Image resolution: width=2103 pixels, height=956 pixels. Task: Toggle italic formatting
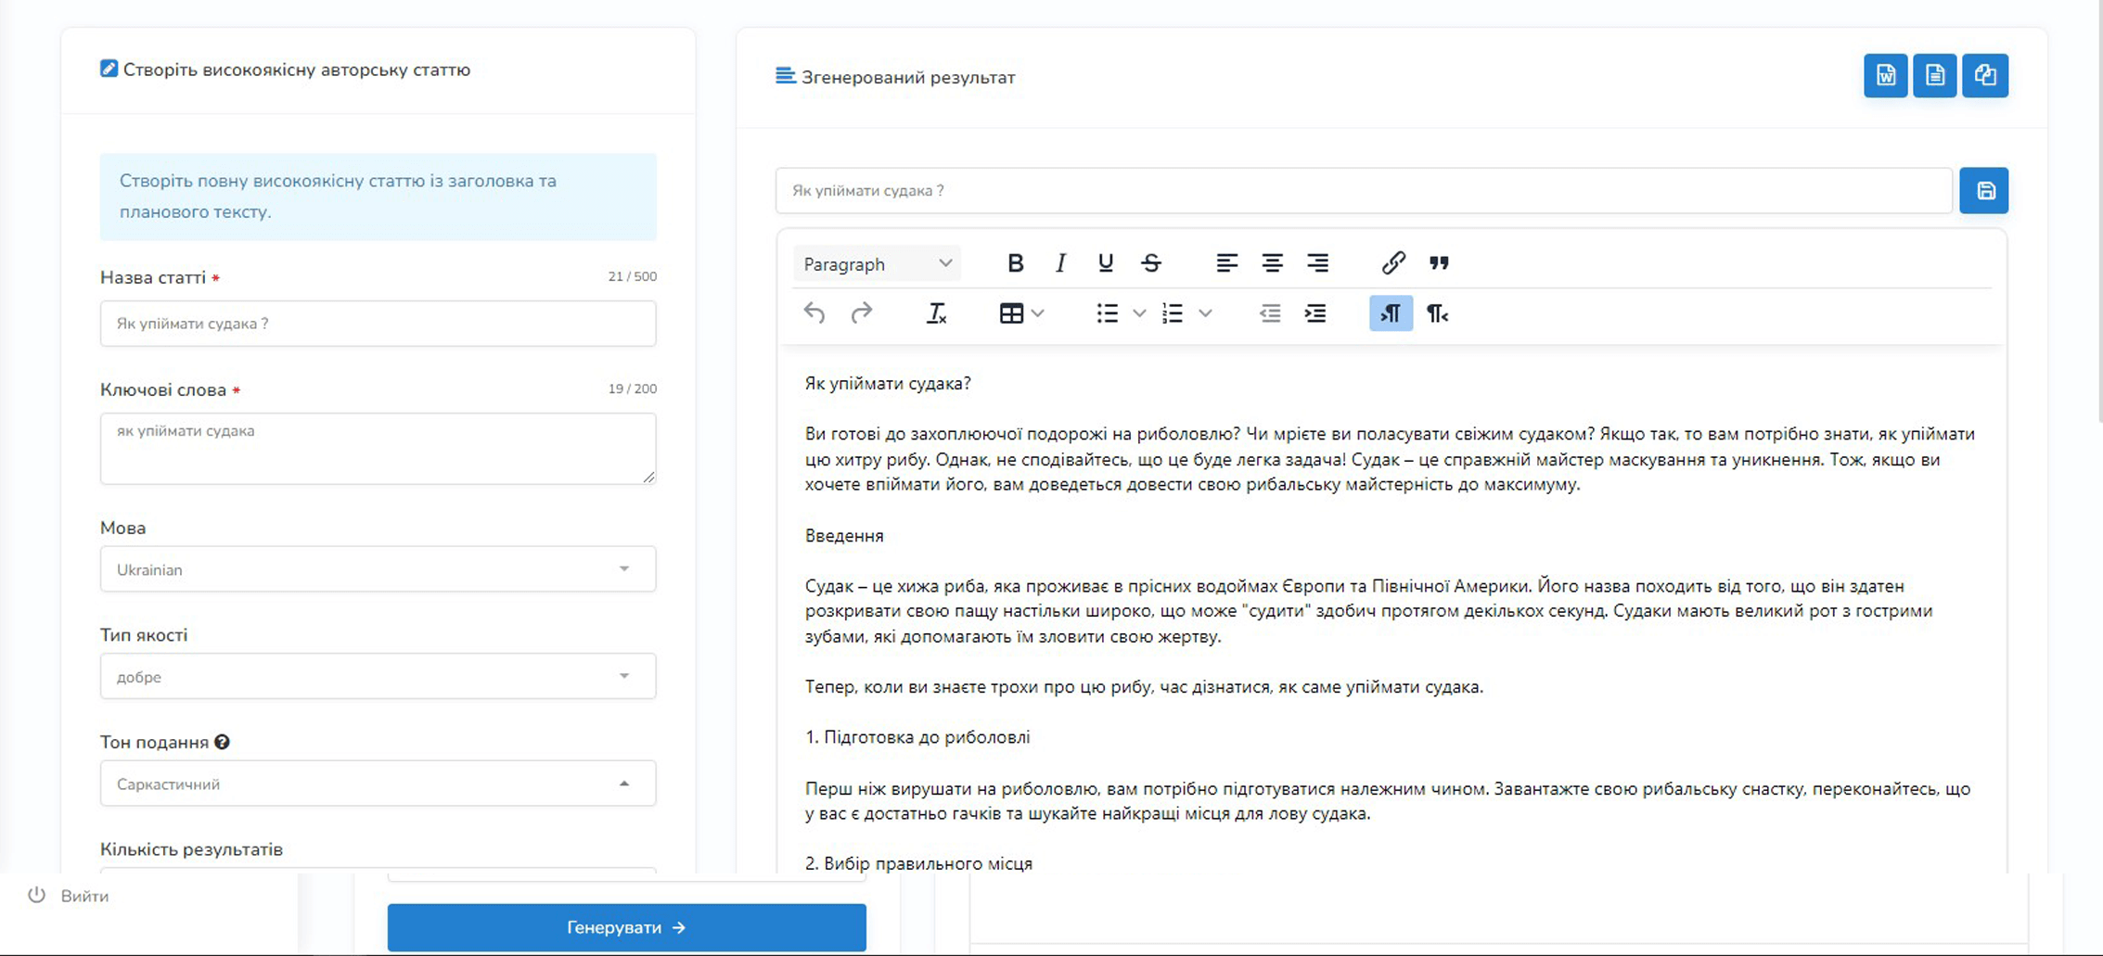click(x=1060, y=263)
